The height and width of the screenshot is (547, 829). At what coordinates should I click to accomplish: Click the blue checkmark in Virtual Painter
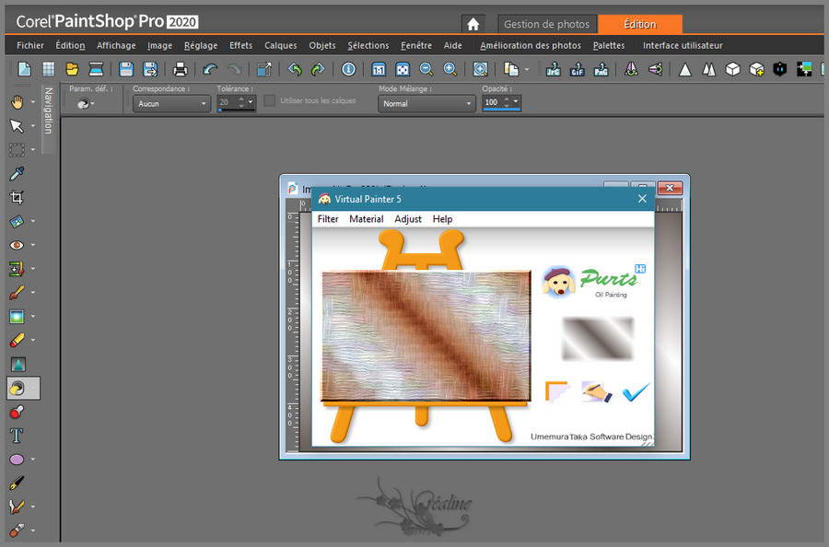636,392
